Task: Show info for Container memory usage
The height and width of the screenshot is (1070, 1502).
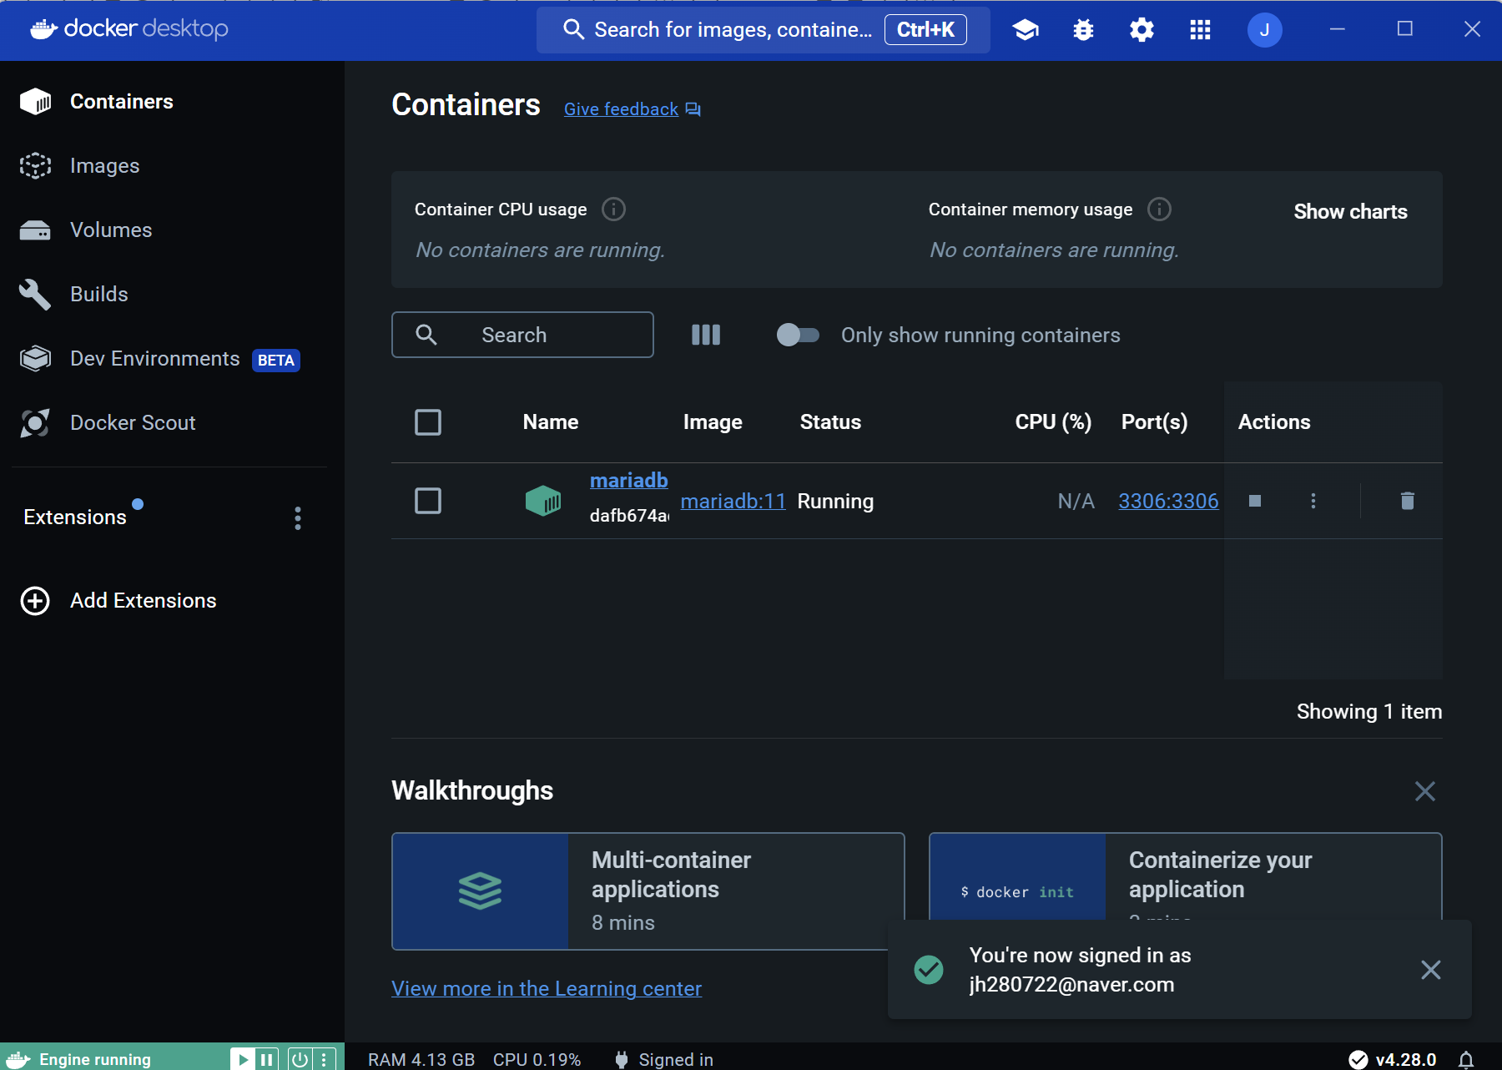Action: pyautogui.click(x=1159, y=209)
